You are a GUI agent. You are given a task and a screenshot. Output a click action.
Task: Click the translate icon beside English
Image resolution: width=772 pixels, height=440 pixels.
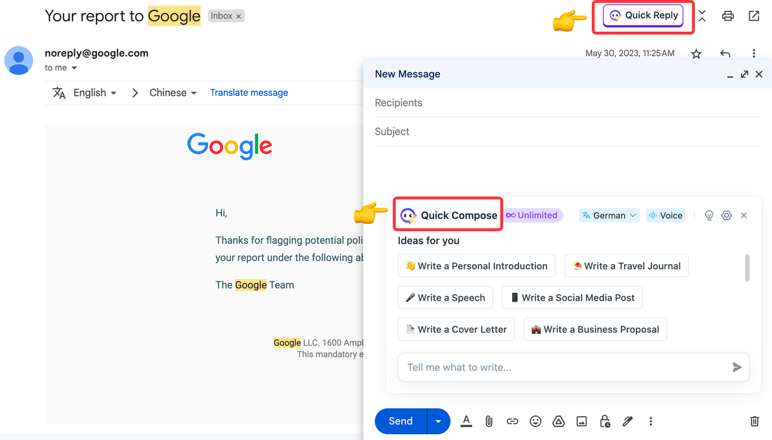(59, 93)
